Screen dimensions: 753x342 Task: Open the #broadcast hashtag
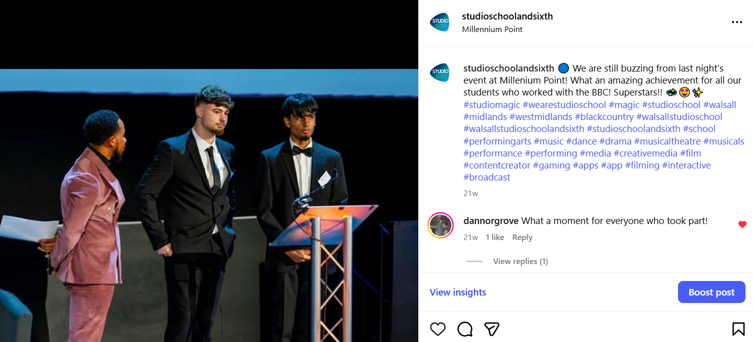tap(487, 177)
